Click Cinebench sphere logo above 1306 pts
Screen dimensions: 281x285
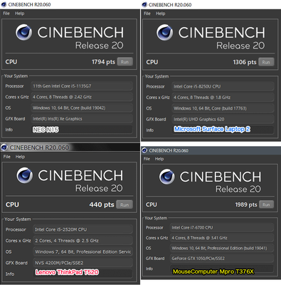click(164, 33)
